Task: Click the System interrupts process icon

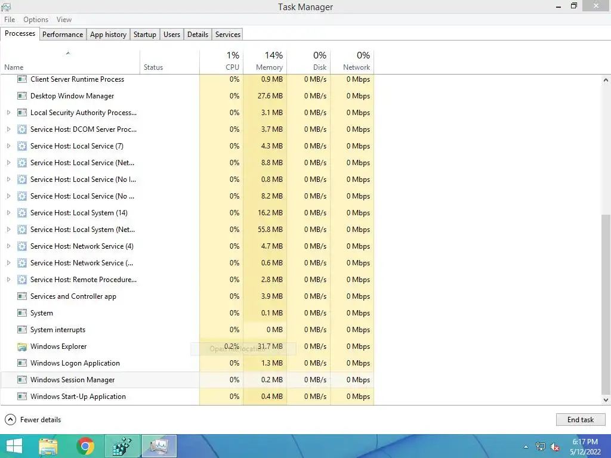Action: (x=22, y=330)
